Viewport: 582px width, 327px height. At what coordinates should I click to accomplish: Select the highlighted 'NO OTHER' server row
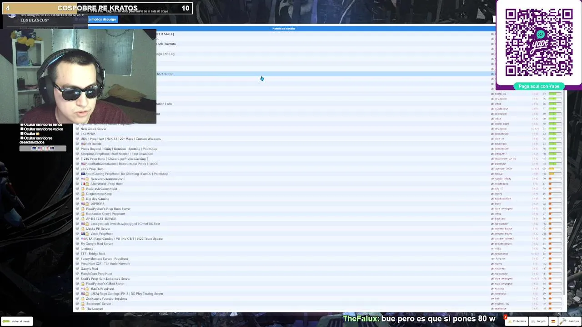point(318,74)
